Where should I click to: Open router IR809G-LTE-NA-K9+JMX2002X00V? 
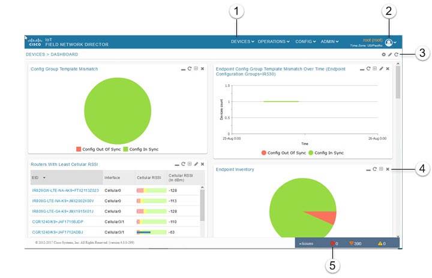(63, 201)
